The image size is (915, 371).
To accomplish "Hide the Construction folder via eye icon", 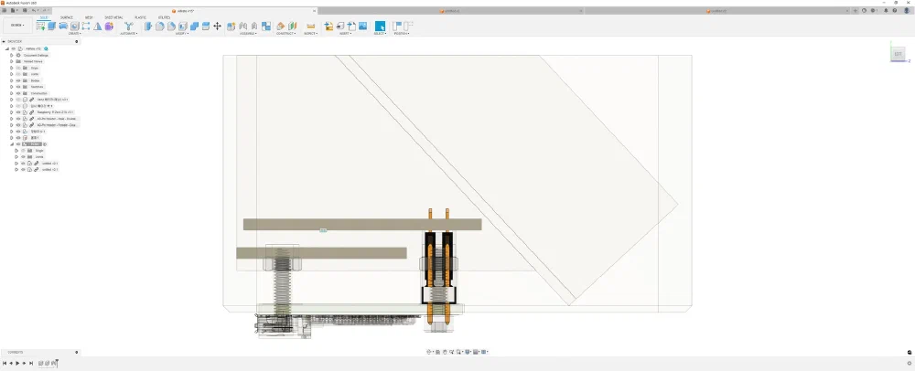I will tap(18, 93).
